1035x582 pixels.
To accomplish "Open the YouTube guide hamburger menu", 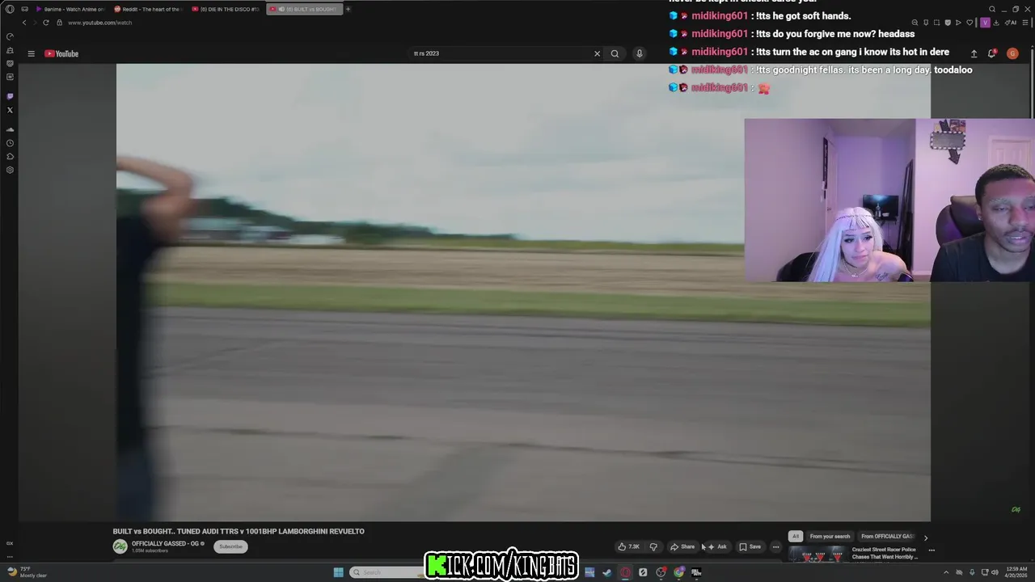I will tap(31, 53).
